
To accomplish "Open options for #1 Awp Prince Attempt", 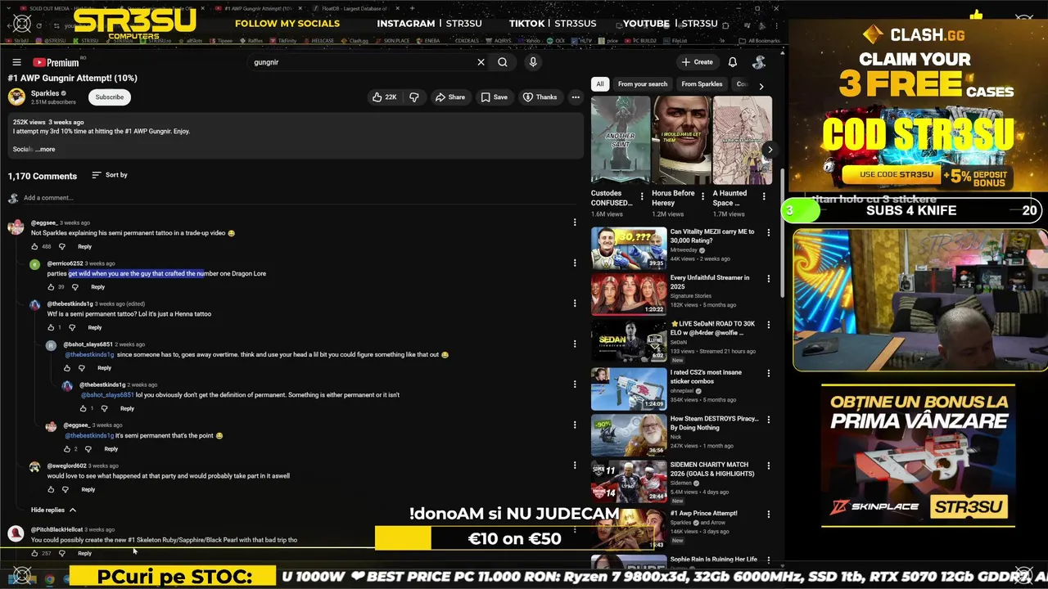I will tap(768, 515).
